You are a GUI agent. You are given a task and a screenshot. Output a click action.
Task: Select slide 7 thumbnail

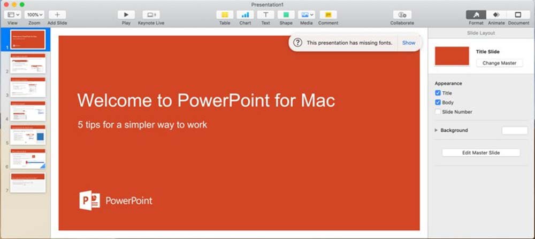click(28, 182)
